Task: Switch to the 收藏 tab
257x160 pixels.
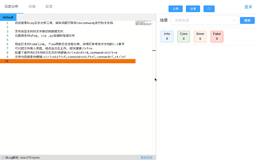Action: click(32, 6)
